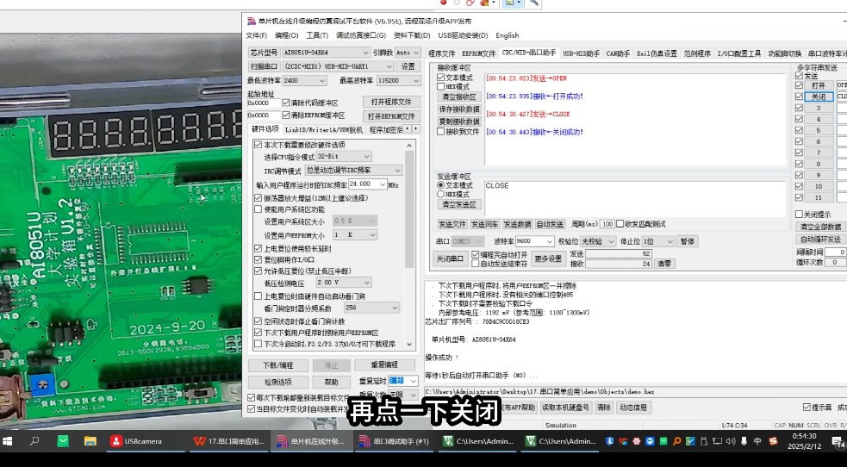Enable 关闭提示 checkbox
Image resolution: width=847 pixels, height=467 pixels.
tap(799, 214)
